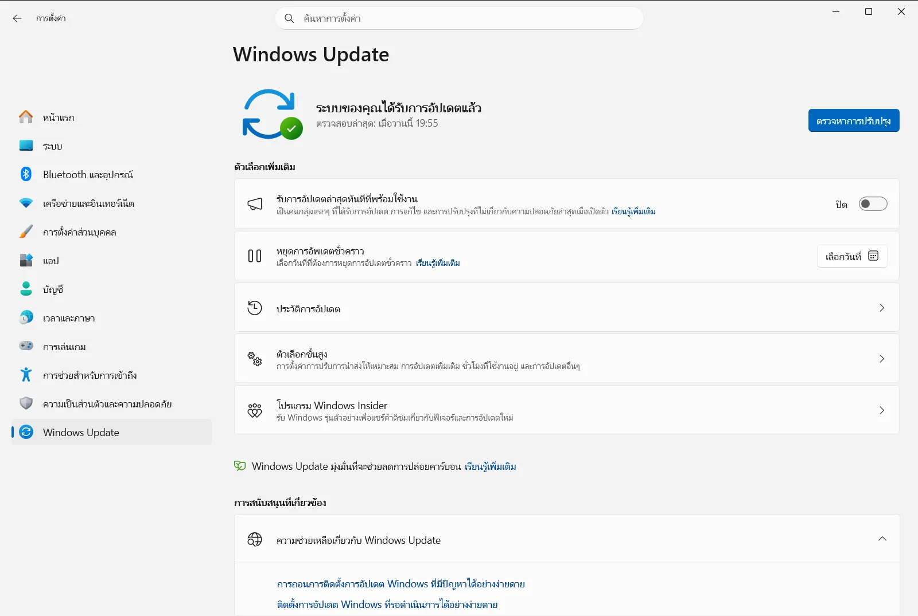Click the update history clock icon
Image resolution: width=918 pixels, height=616 pixels.
point(255,308)
